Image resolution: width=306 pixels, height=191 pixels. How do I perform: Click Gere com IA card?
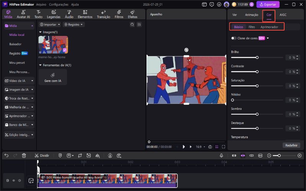pos(53,77)
